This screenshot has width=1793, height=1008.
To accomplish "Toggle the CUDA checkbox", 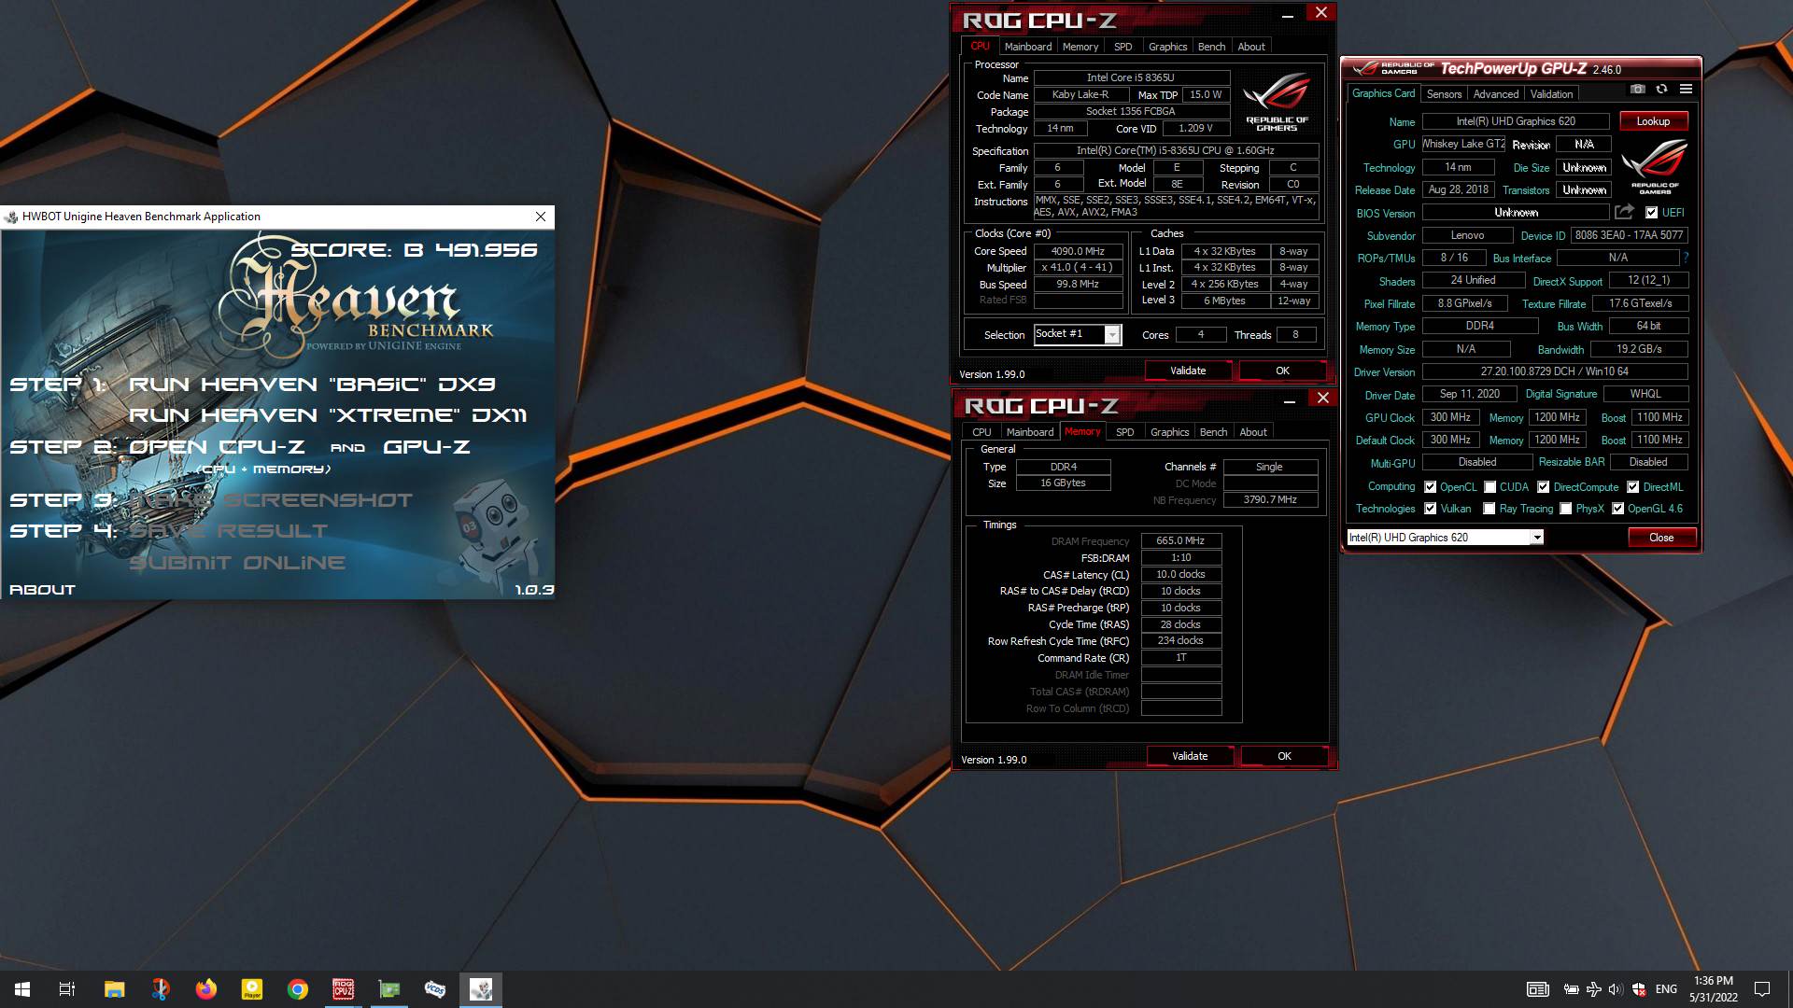I will point(1489,487).
